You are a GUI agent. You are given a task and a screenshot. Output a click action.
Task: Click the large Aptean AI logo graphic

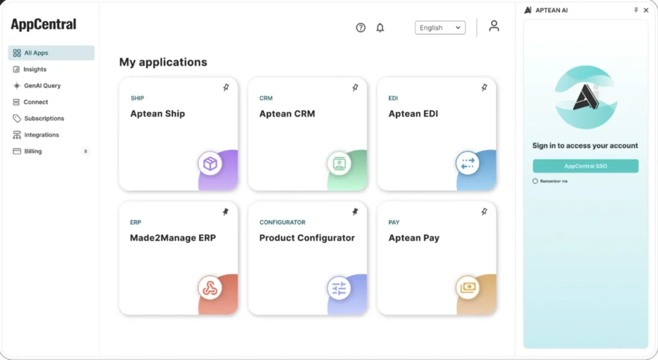[x=586, y=98]
